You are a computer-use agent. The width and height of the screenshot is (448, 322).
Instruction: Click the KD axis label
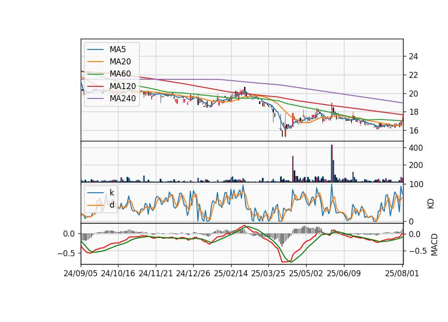click(431, 204)
